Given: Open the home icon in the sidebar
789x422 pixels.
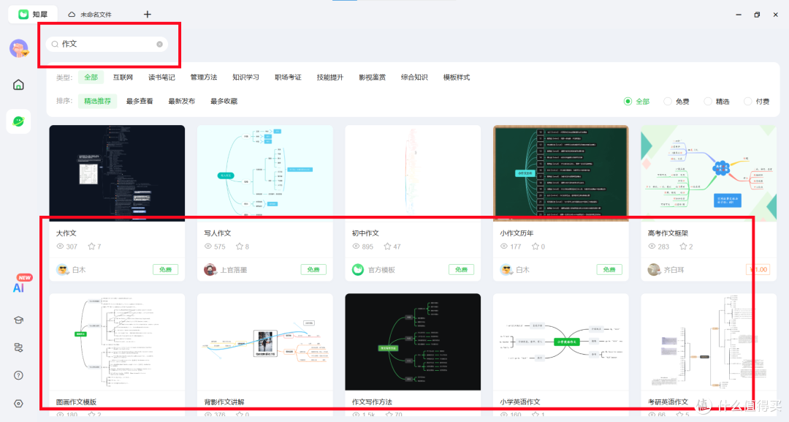Looking at the screenshot, I should [18, 85].
